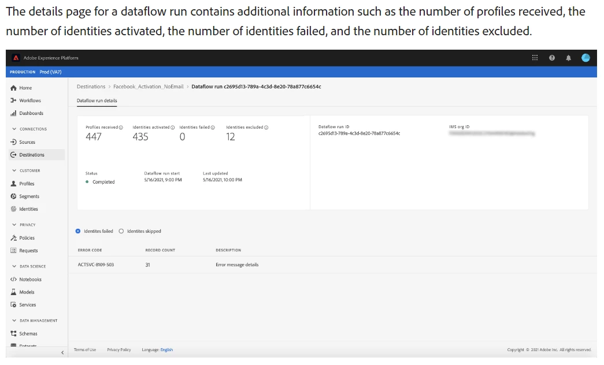604x365 pixels.
Task: Click the Identities fingerprint icon
Action: tap(13, 209)
